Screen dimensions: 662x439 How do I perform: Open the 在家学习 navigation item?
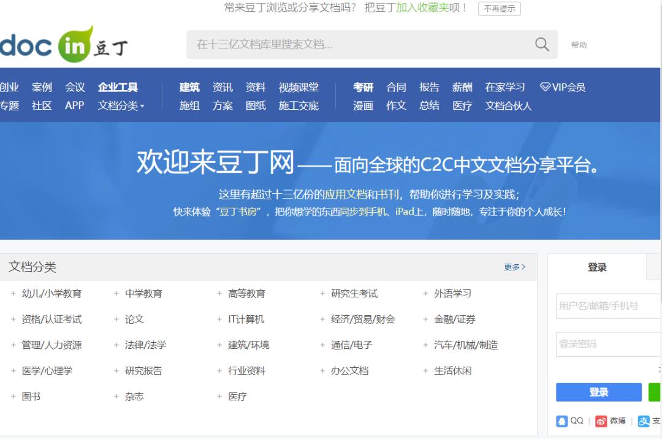(x=505, y=88)
